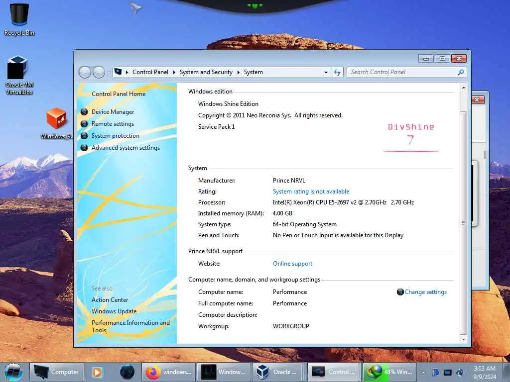Click the Windows Shine Edition text
Screen dimensions: 510x382
click(x=228, y=104)
